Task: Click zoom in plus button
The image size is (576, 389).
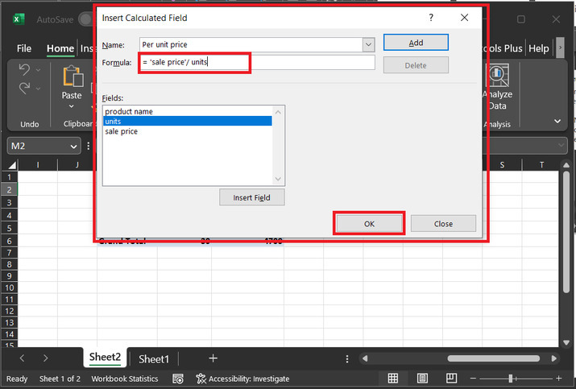Action: [559, 379]
